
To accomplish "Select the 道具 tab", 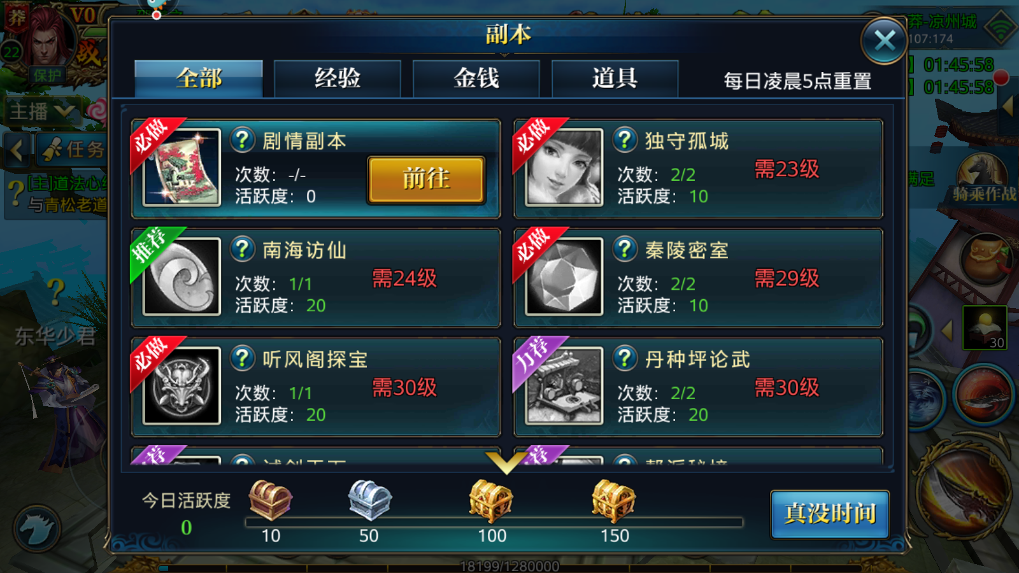I will coord(615,78).
